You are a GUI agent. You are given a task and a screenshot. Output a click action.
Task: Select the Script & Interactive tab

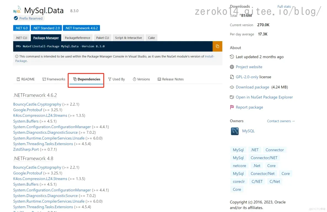[128, 38]
